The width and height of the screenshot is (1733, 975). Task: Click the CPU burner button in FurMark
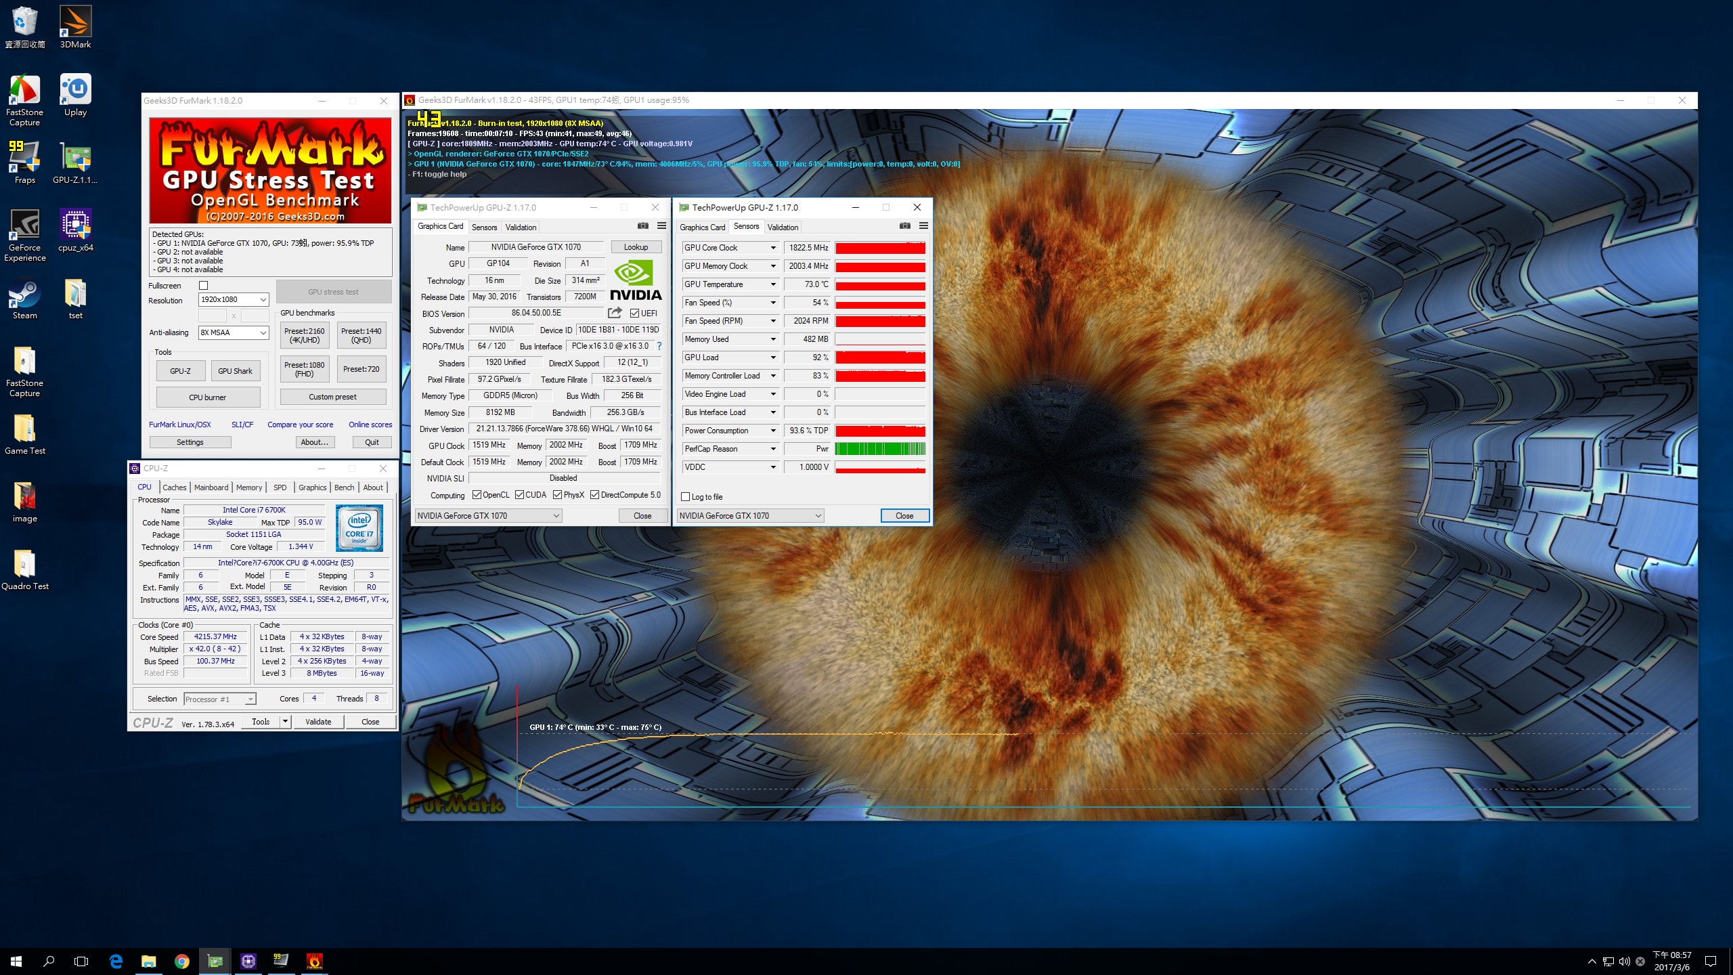pos(208,397)
